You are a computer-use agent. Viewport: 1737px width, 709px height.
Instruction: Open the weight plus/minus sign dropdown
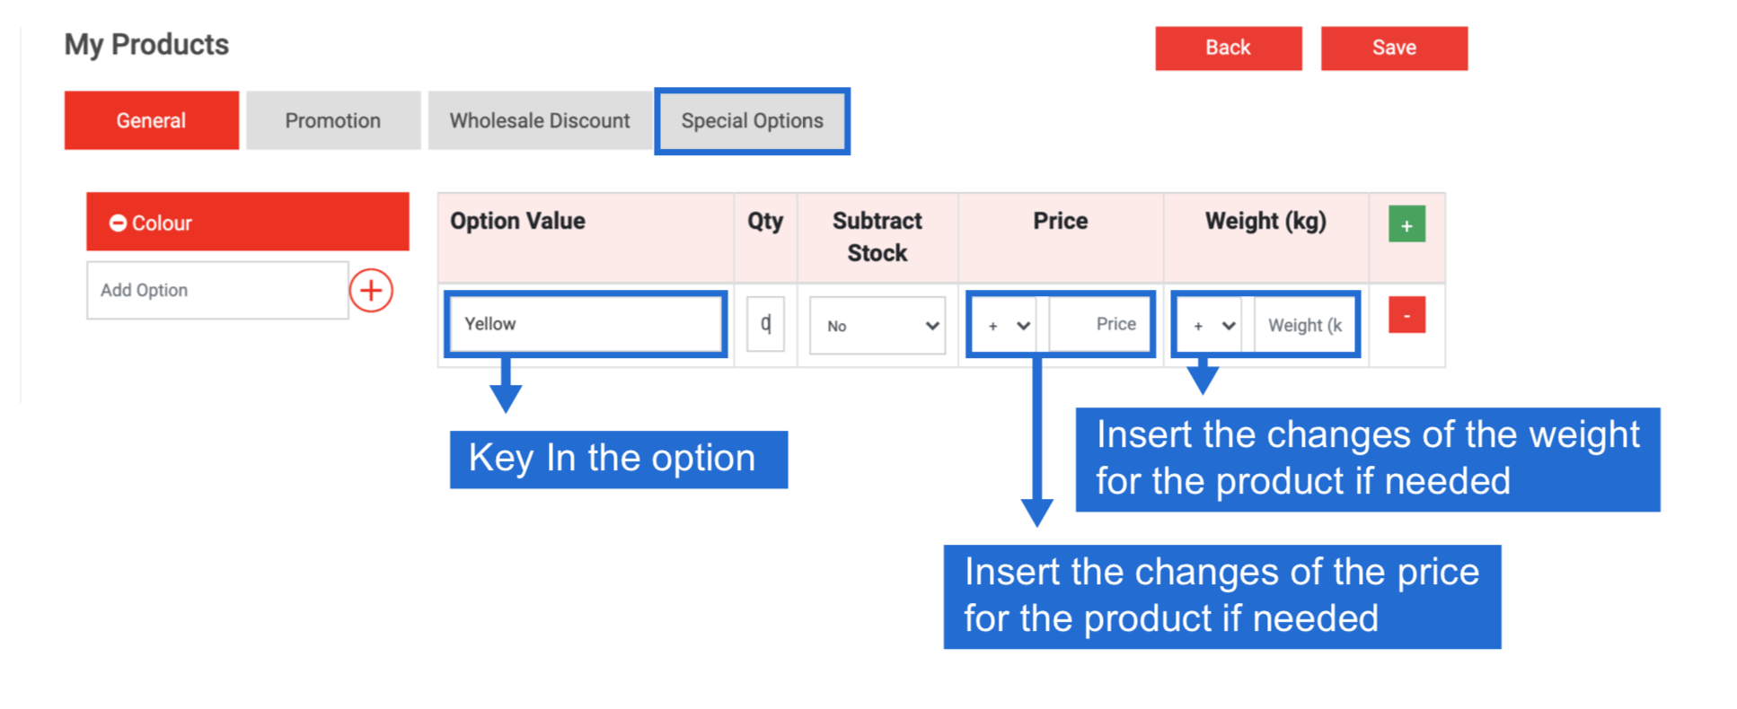click(x=1213, y=325)
